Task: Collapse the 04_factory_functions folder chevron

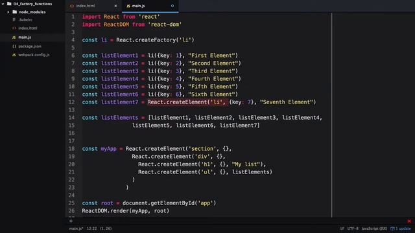Action: pyautogui.click(x=3, y=4)
